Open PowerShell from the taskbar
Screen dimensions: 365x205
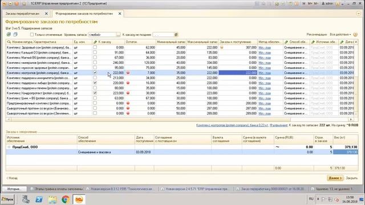point(39,199)
